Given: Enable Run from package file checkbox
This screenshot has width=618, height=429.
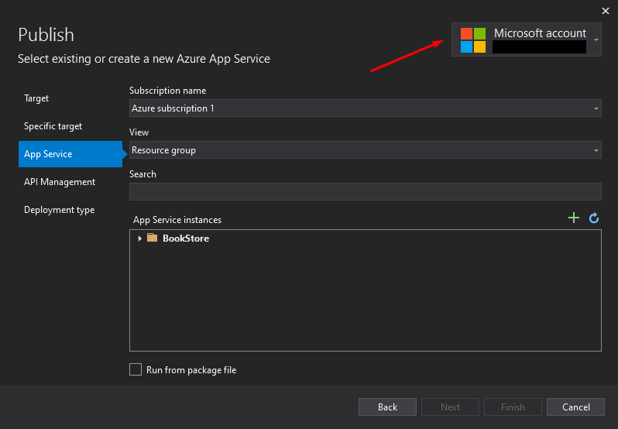Looking at the screenshot, I should (x=136, y=369).
